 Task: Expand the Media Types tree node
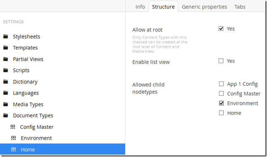(6, 104)
